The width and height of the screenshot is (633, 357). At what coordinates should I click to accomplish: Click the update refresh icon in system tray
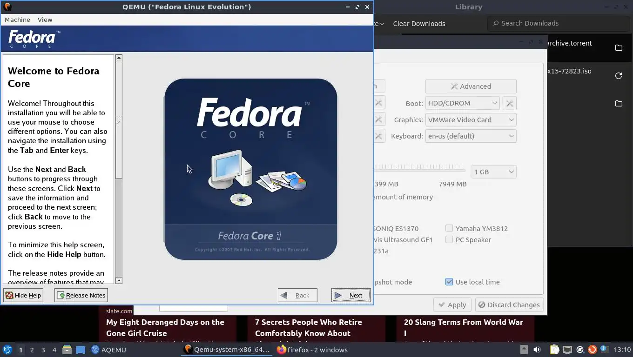tap(580, 350)
